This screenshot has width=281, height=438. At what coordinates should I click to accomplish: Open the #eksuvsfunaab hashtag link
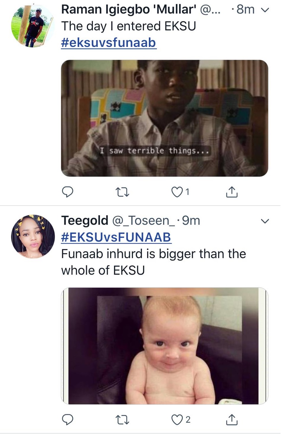tap(109, 42)
